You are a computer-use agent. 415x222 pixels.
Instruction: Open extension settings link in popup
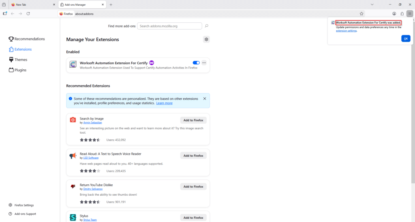346,31
